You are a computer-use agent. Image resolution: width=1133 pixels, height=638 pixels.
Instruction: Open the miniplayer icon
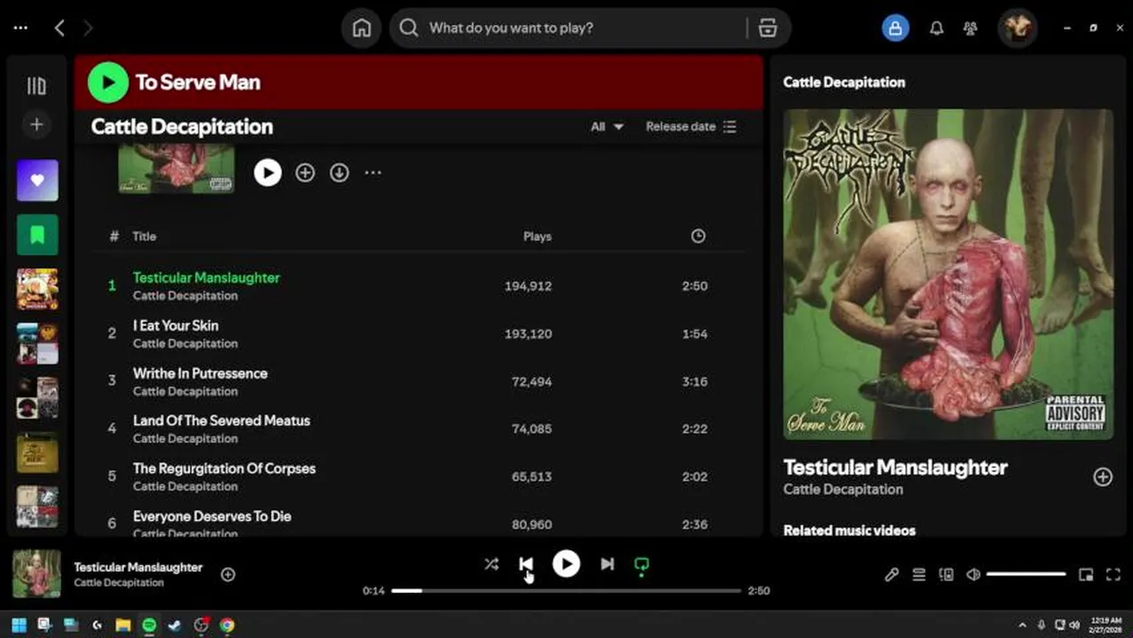click(1086, 575)
